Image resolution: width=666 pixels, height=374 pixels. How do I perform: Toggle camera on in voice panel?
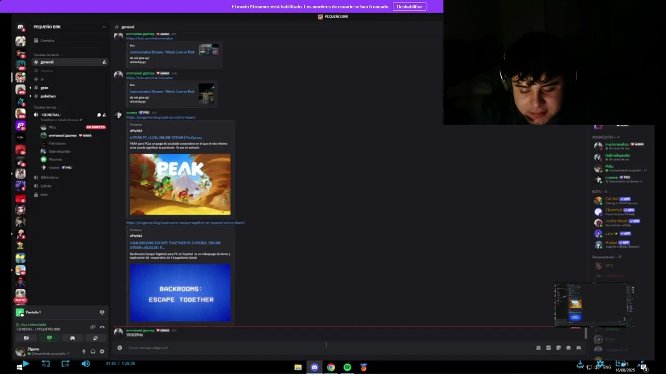26,338
